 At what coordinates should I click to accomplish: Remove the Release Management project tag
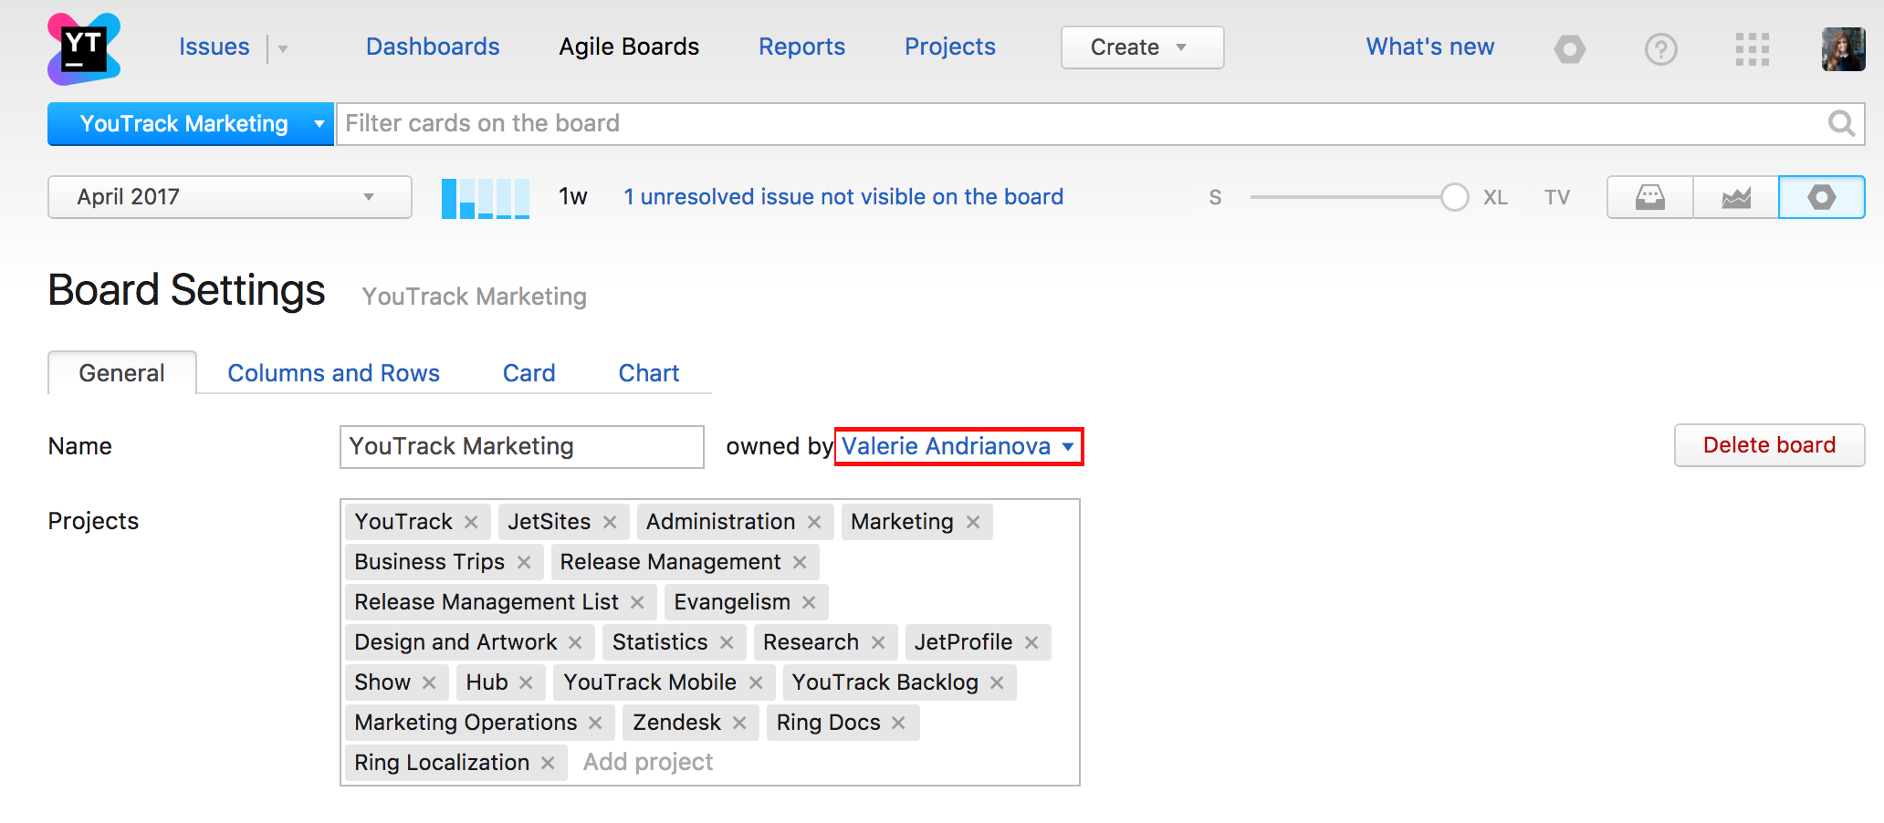[800, 562]
